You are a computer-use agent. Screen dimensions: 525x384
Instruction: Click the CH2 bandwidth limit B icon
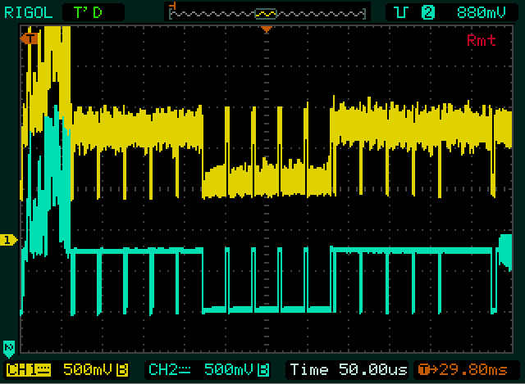(x=265, y=370)
